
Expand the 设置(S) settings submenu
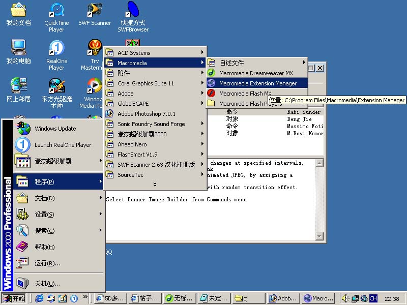[59, 214]
